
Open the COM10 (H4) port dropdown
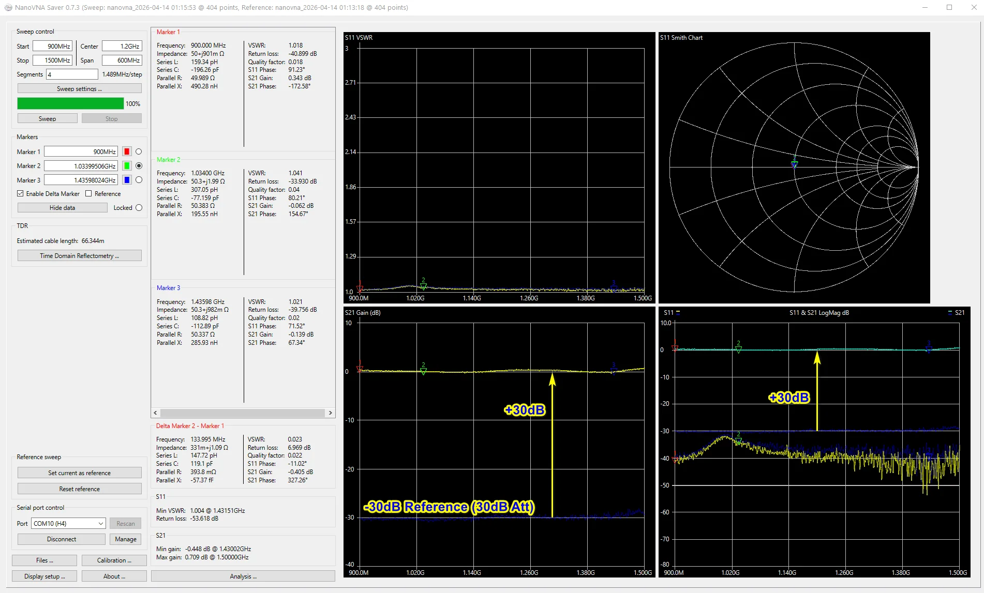point(68,524)
